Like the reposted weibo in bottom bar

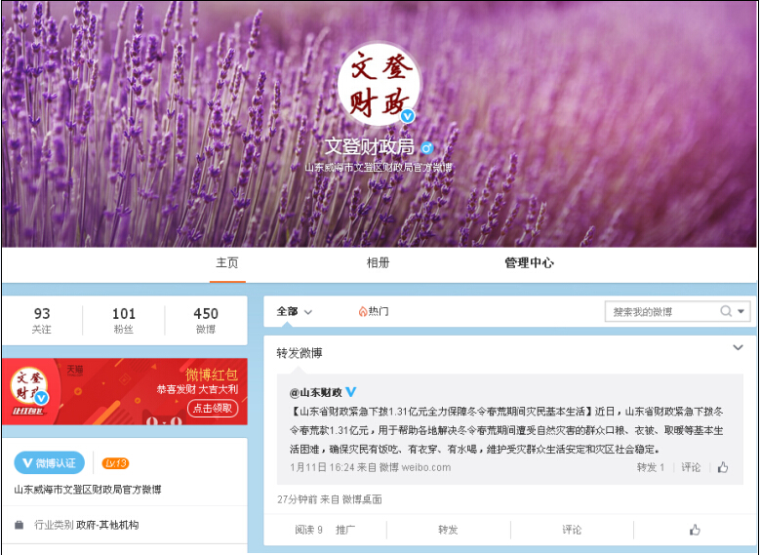click(695, 530)
